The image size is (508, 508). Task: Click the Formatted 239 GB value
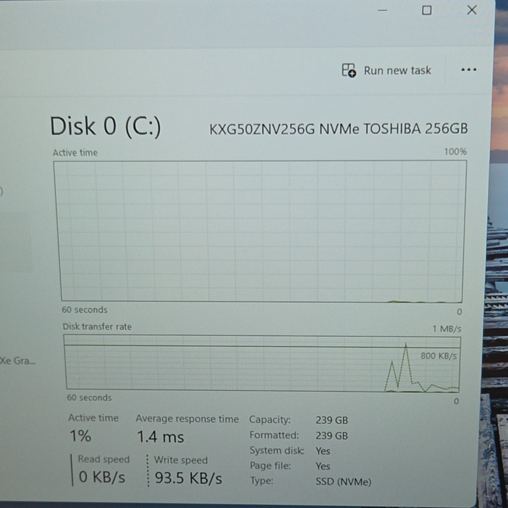click(332, 436)
